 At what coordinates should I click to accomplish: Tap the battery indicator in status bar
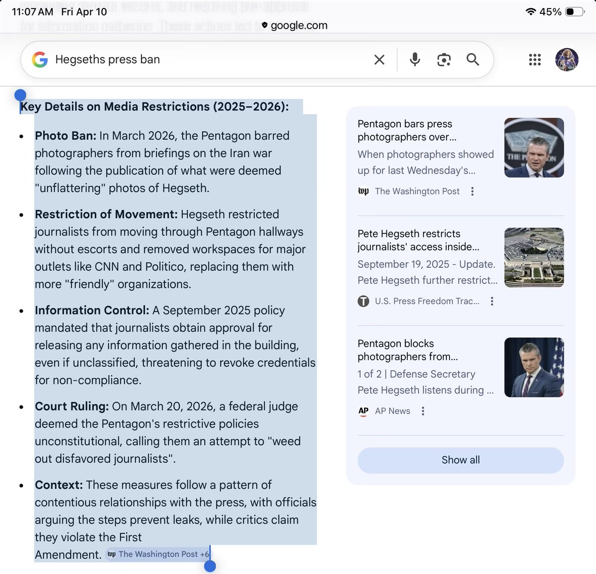[575, 11]
